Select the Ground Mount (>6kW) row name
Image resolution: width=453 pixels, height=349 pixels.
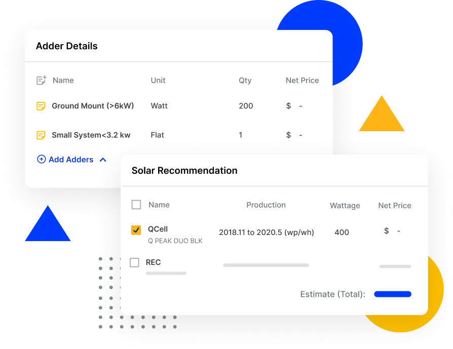point(93,106)
